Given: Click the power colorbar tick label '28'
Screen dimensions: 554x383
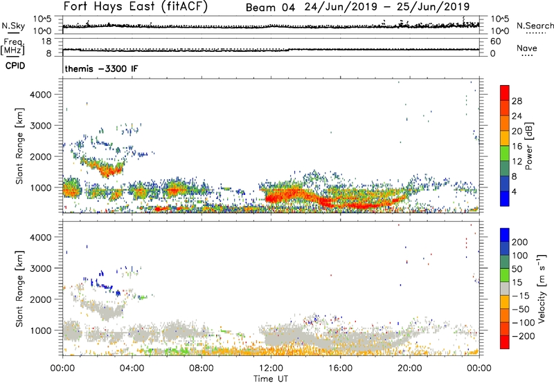Looking at the screenshot, I should click(517, 101).
